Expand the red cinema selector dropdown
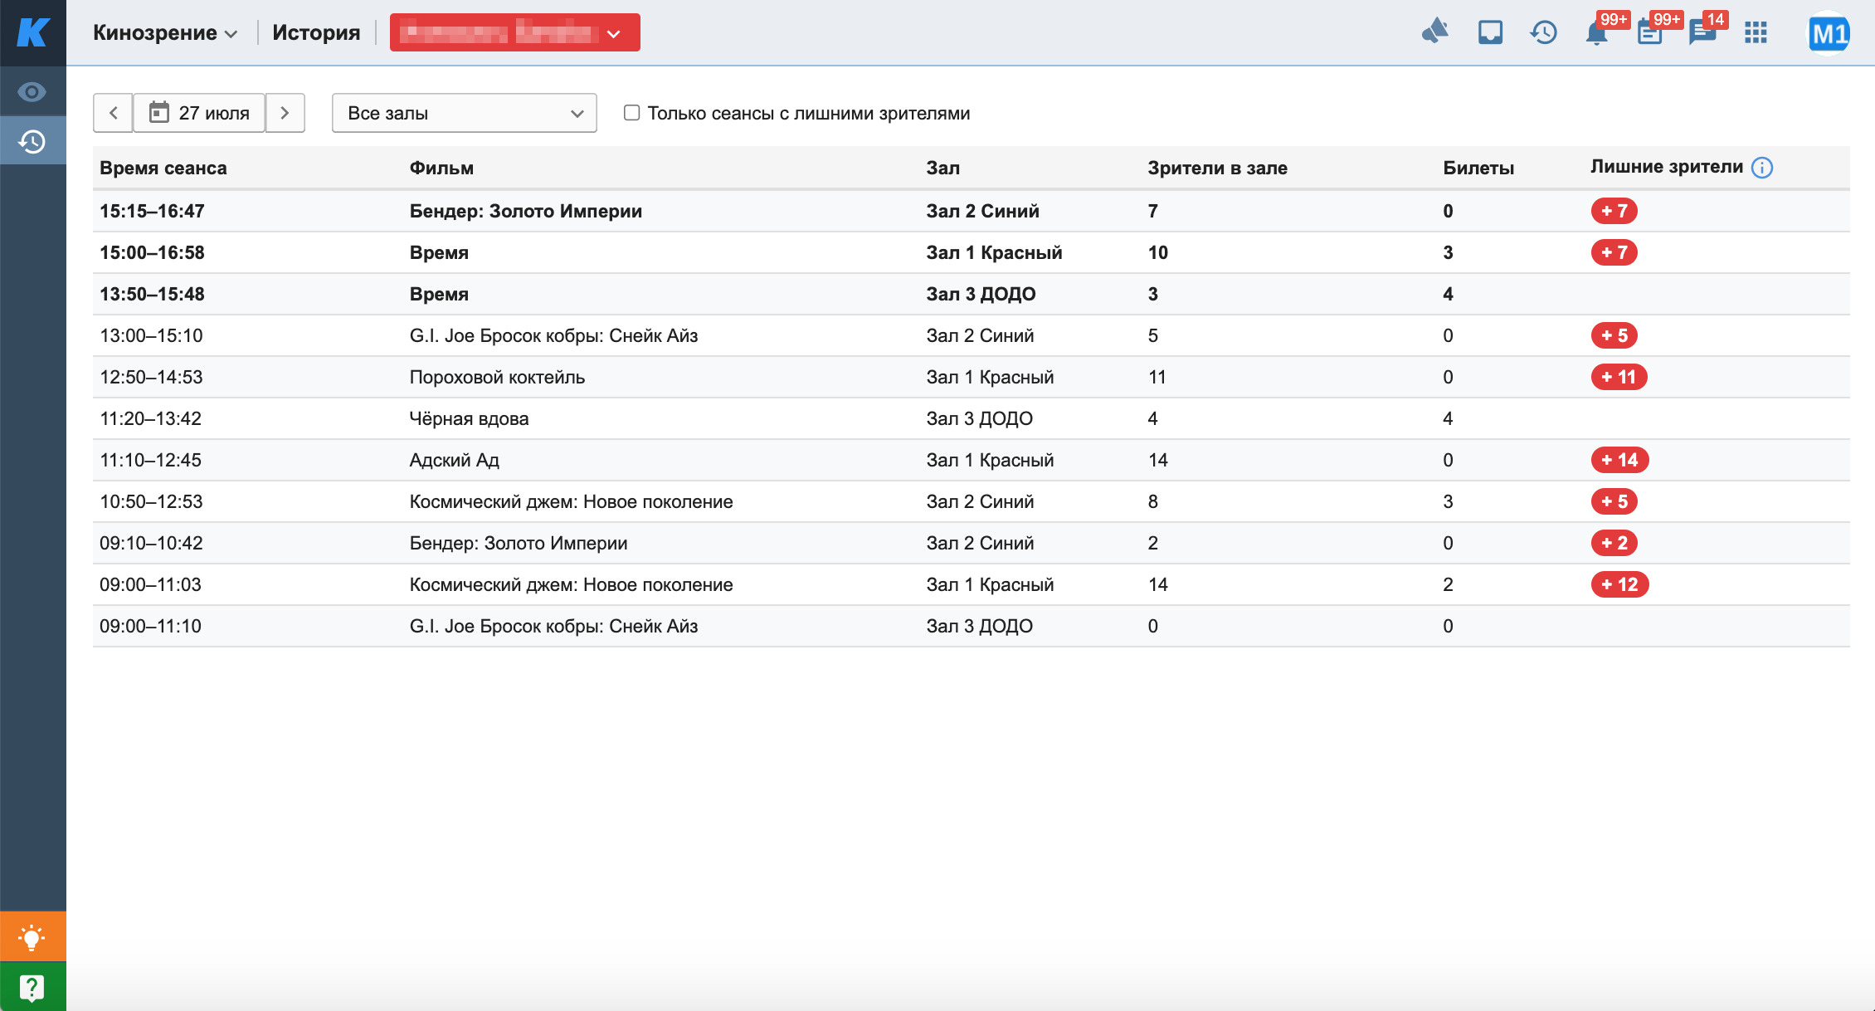Viewport: 1875px width, 1011px height. (x=514, y=33)
